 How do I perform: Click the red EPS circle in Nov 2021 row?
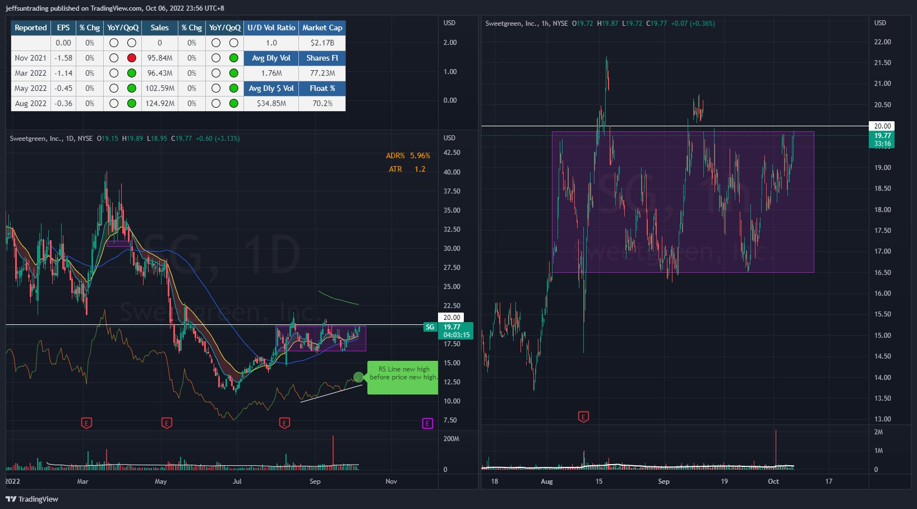point(132,58)
